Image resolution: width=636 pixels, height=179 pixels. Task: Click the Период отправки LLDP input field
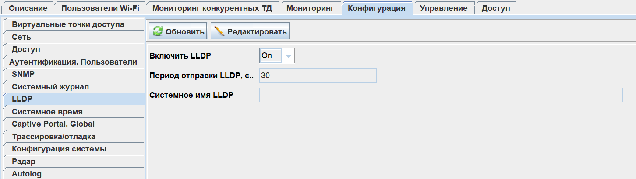pos(318,75)
